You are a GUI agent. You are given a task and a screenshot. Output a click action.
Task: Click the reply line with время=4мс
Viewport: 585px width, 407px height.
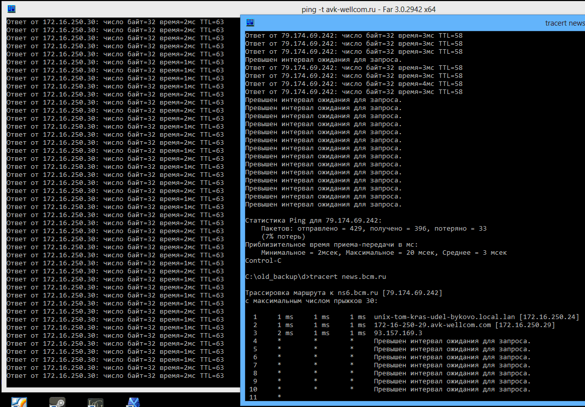coord(354,84)
